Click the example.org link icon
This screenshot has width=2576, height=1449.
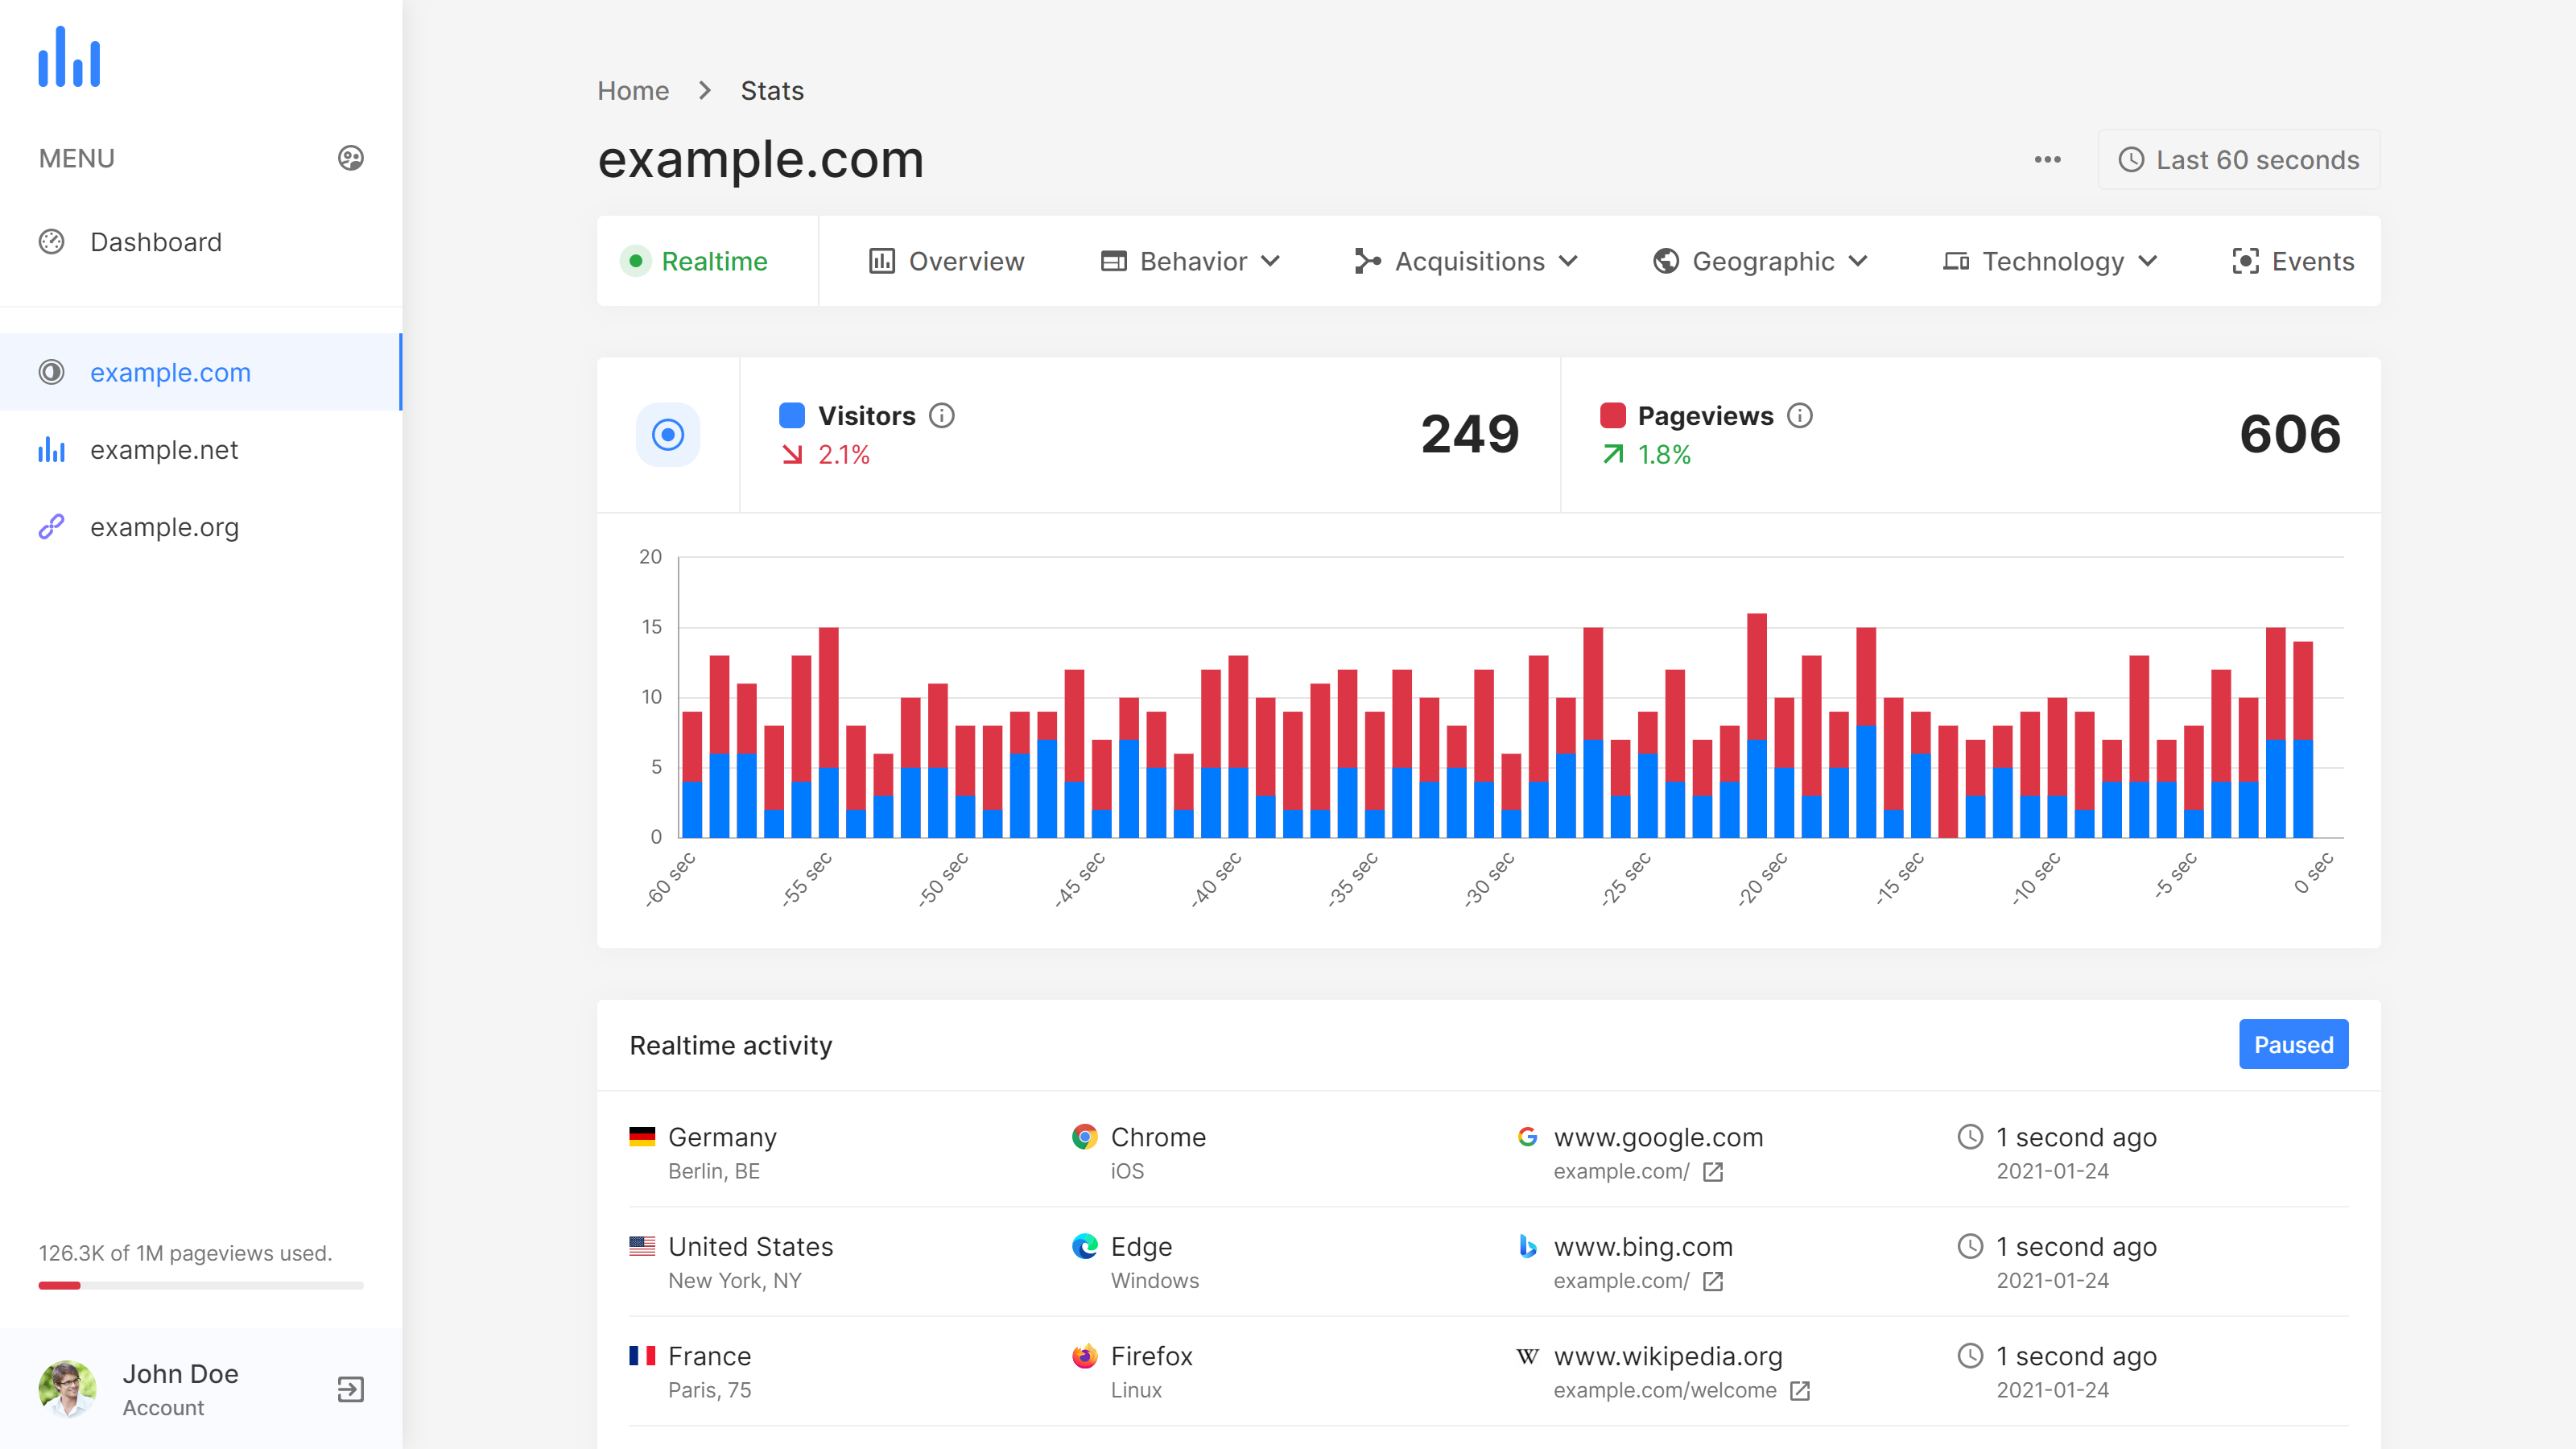[x=52, y=526]
